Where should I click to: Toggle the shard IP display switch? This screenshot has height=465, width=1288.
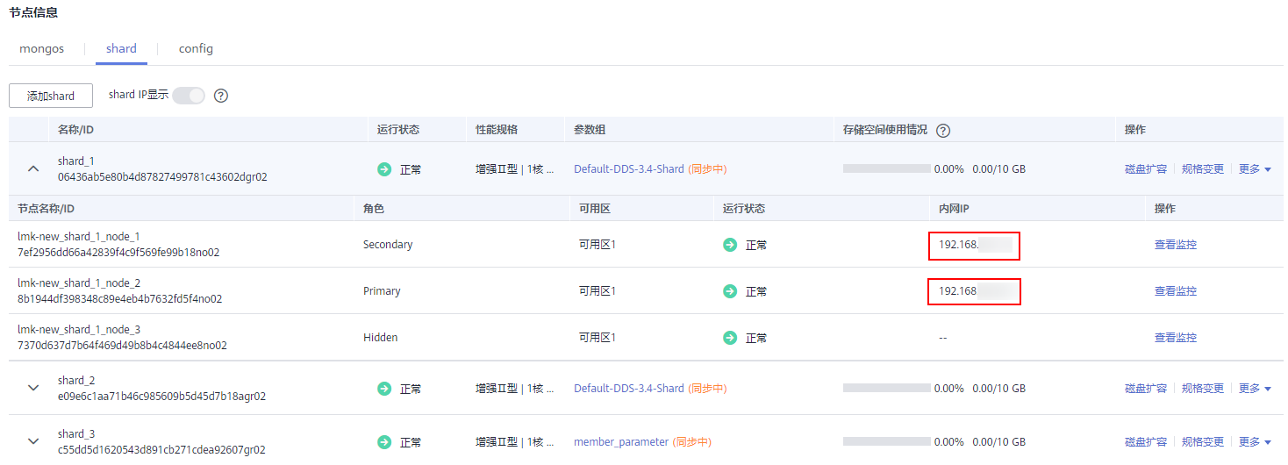[188, 96]
